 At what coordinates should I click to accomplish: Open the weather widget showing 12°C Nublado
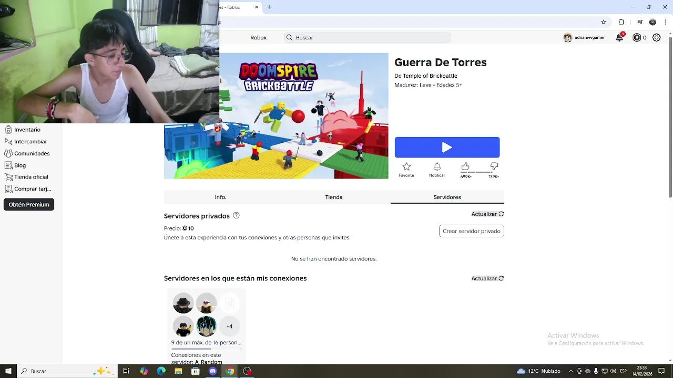(x=539, y=371)
